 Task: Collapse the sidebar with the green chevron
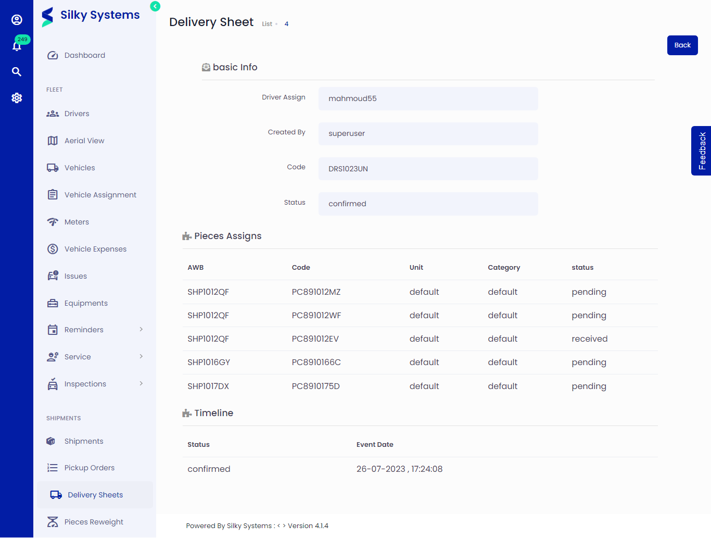click(x=155, y=6)
